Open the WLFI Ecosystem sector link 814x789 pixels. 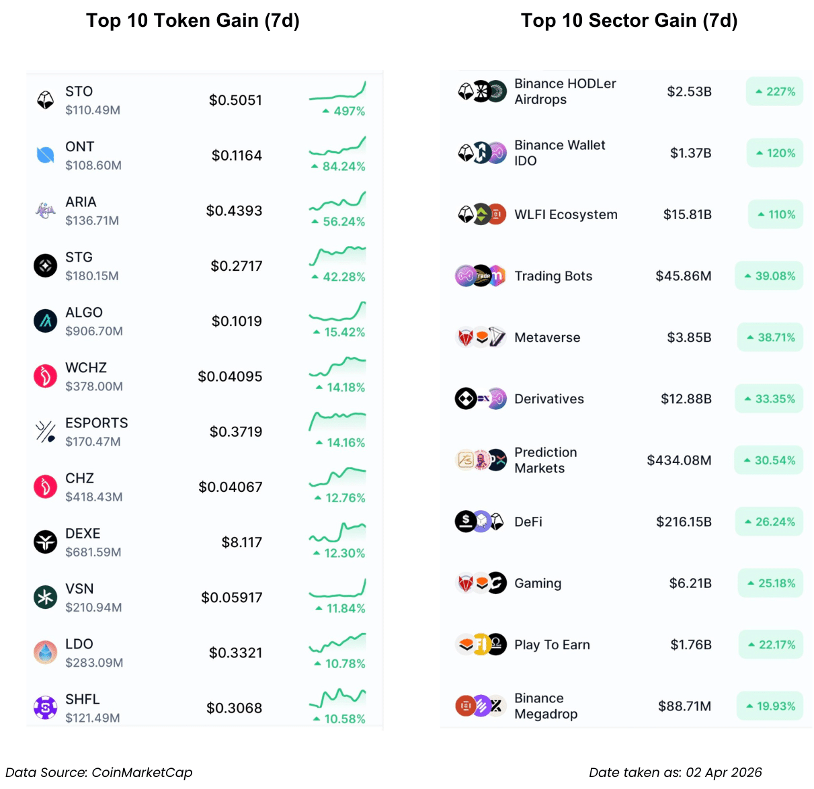pos(565,215)
